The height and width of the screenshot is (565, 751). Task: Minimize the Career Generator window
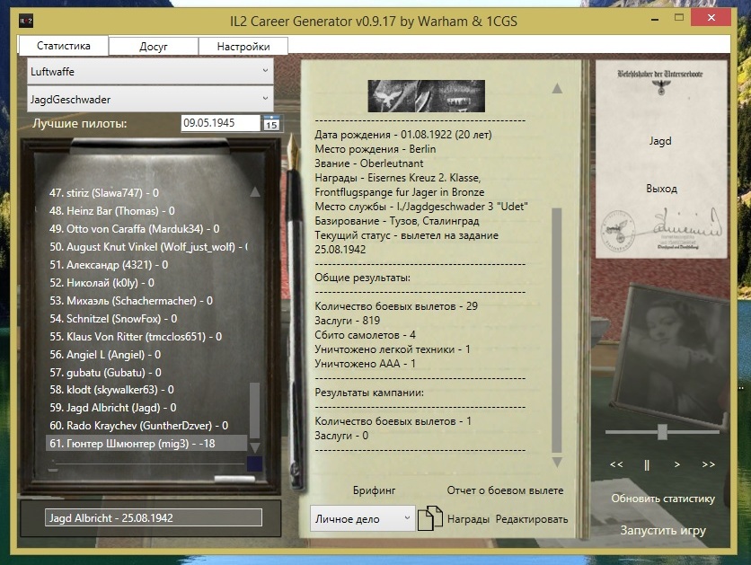click(655, 19)
